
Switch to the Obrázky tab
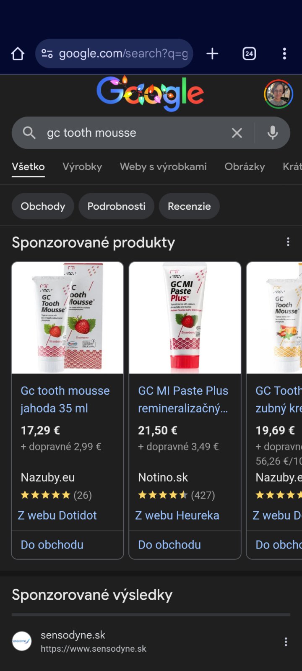pyautogui.click(x=245, y=167)
